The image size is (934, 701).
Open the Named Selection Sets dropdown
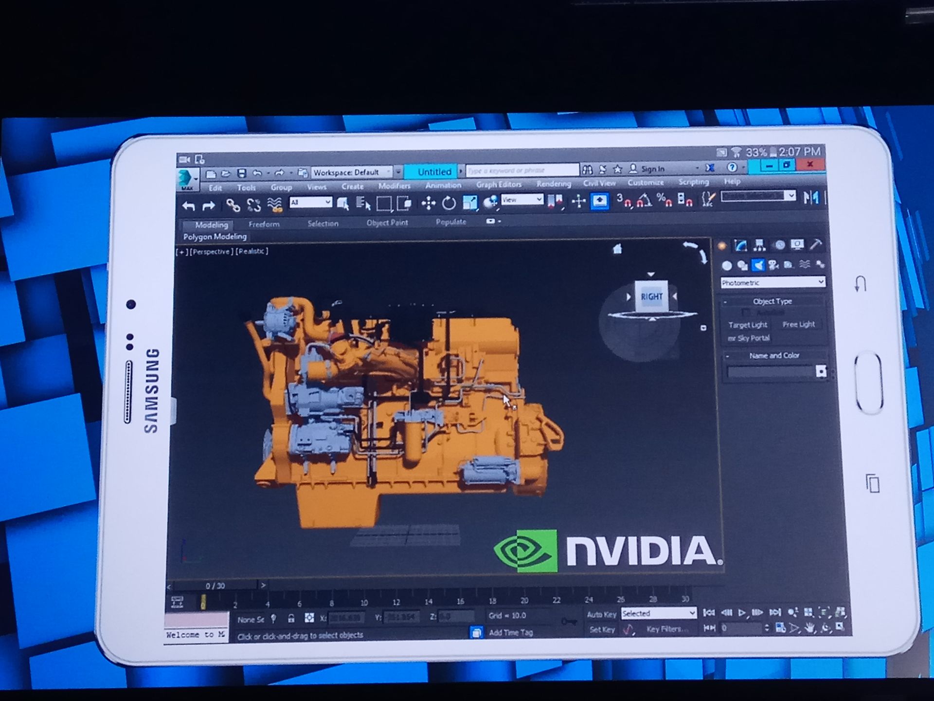(758, 196)
